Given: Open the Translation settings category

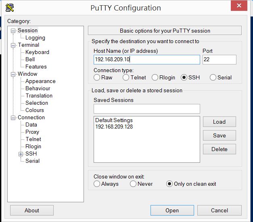Looking at the screenshot, I should [x=39, y=96].
